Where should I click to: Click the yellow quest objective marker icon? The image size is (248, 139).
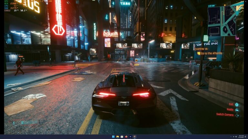[199, 53]
